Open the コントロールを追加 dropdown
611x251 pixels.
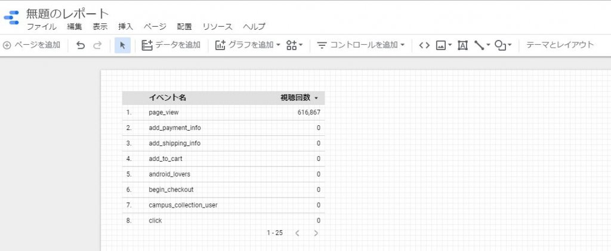coord(360,45)
